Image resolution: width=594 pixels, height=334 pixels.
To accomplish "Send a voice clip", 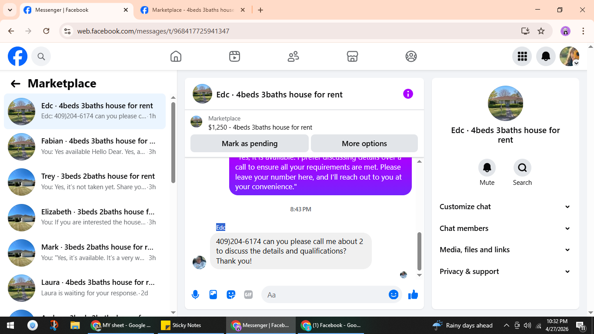I will point(195,295).
